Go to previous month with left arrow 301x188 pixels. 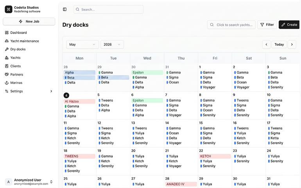tap(266, 44)
